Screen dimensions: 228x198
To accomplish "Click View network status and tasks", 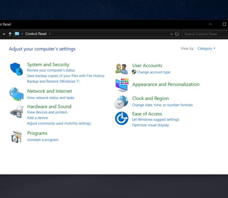I will [51, 98].
